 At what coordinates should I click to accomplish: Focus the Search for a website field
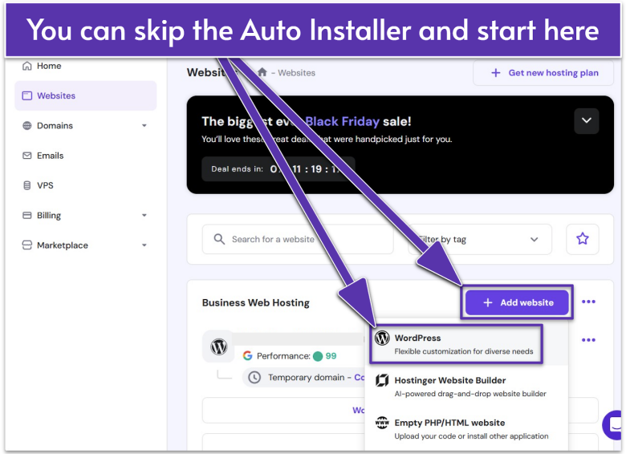click(x=298, y=239)
